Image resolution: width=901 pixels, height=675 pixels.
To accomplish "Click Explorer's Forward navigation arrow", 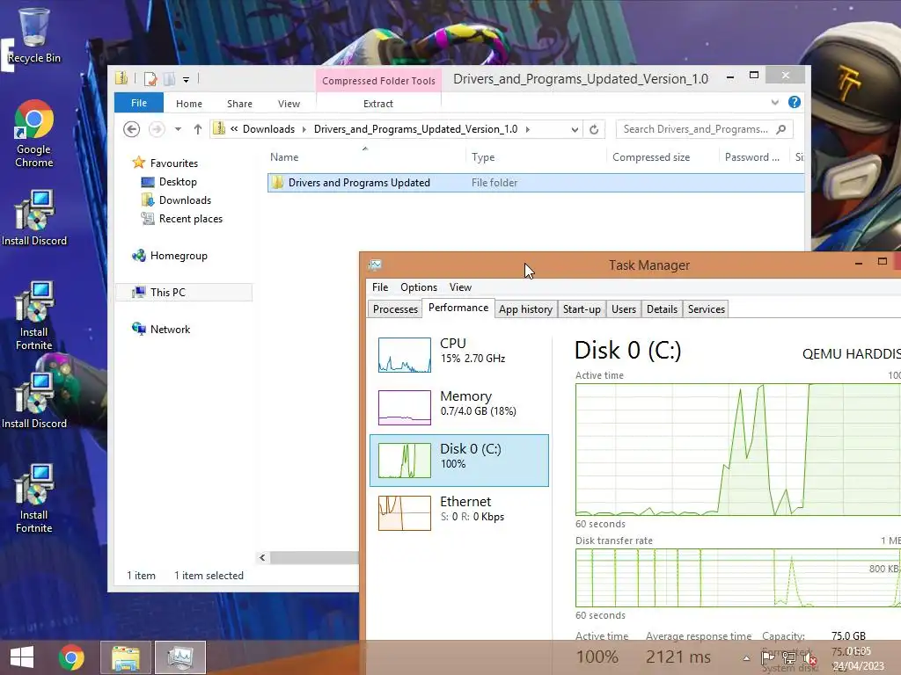I will click(x=157, y=129).
